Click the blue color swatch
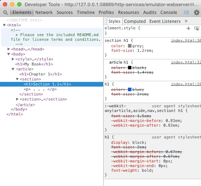This screenshot has width=201, height=186. (130, 89)
